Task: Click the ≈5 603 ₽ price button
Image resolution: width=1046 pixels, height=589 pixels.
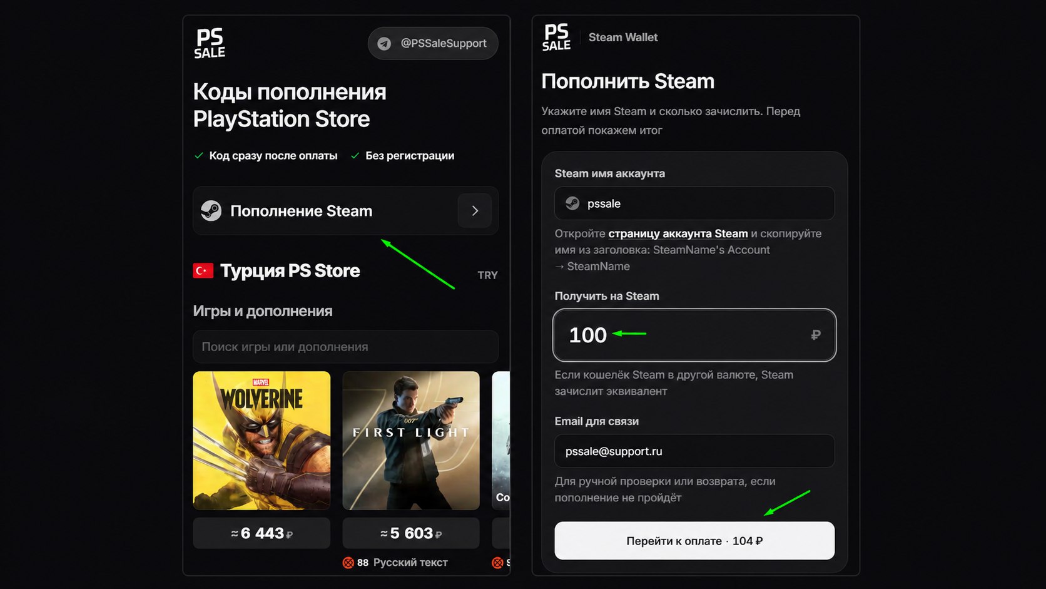Action: (x=411, y=533)
